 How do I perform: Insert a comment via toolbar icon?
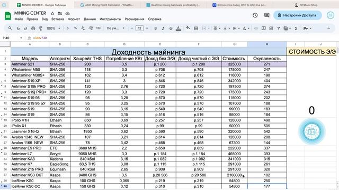(264, 28)
